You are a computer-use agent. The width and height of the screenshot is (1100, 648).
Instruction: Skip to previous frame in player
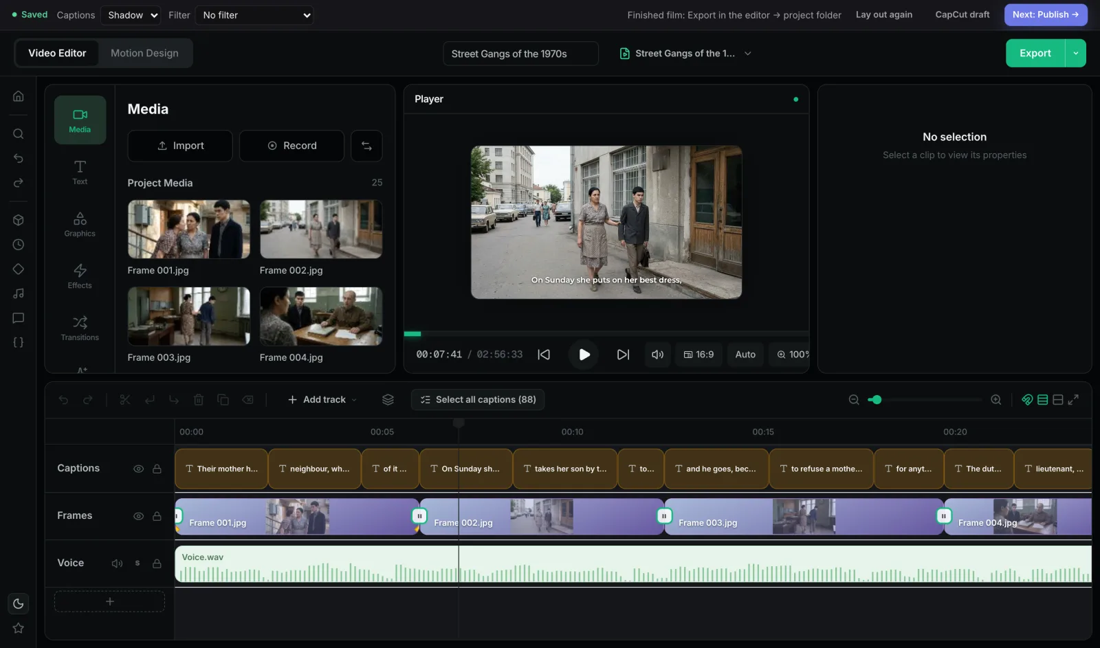pyautogui.click(x=544, y=355)
